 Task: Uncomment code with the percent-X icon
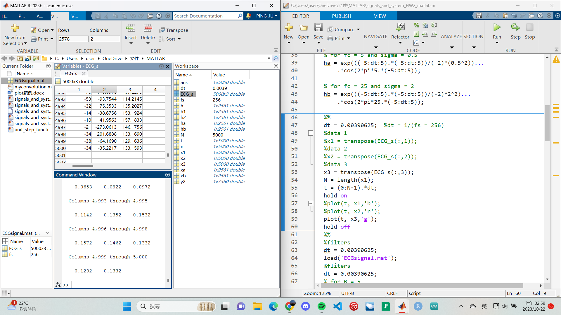pyautogui.click(x=425, y=25)
